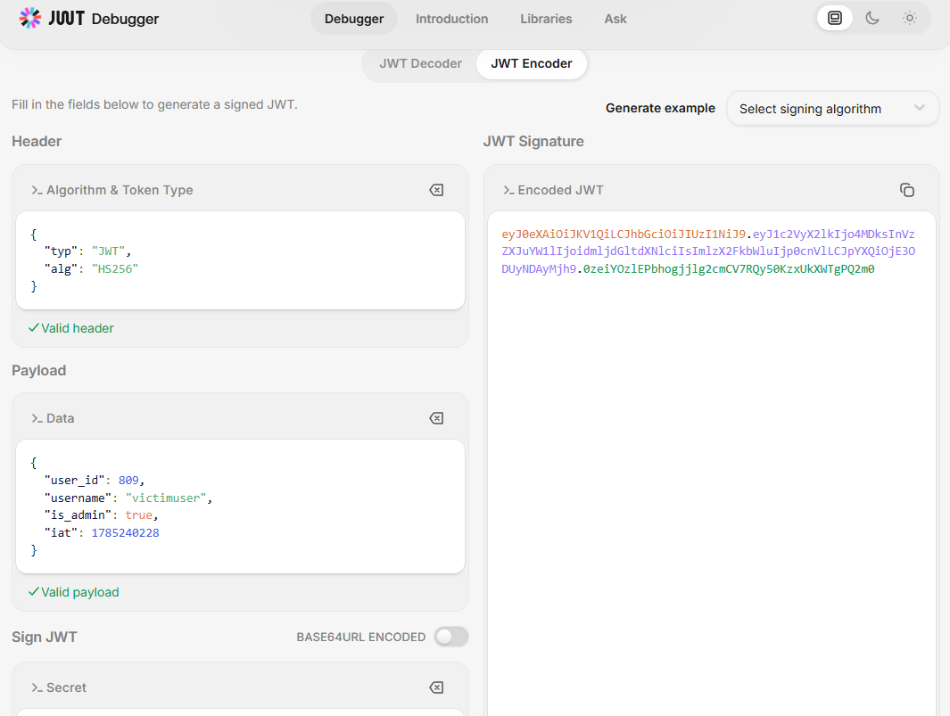Open the Ask page
The width and height of the screenshot is (950, 716).
(615, 19)
